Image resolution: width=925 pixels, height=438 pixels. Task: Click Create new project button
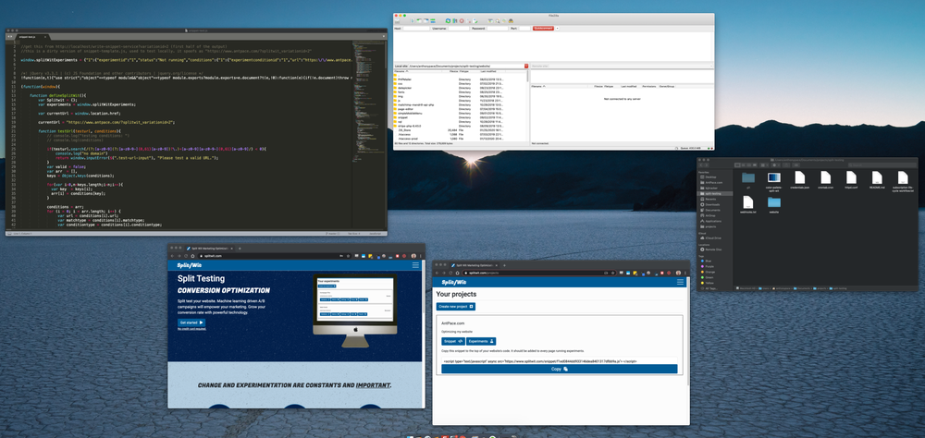(455, 307)
